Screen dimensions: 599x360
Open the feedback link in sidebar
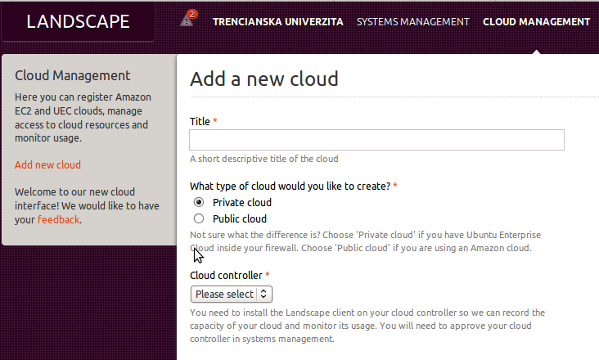tap(58, 219)
